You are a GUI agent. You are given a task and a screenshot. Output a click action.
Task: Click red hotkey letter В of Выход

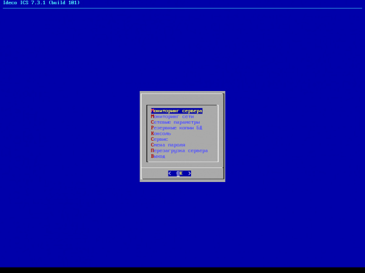click(x=152, y=156)
